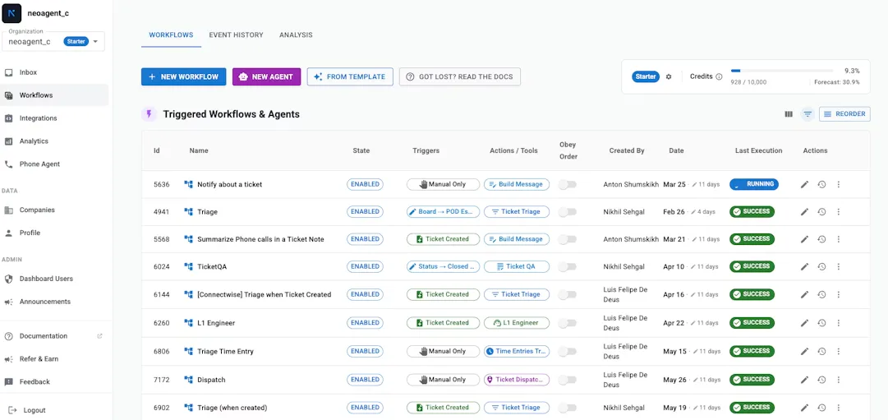The width and height of the screenshot is (888, 420).
Task: Switch to the Analysis tab
Action: [x=296, y=35]
